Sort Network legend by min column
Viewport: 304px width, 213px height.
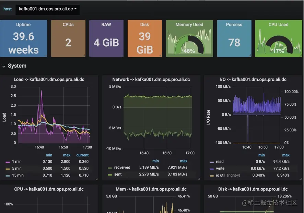(155, 161)
